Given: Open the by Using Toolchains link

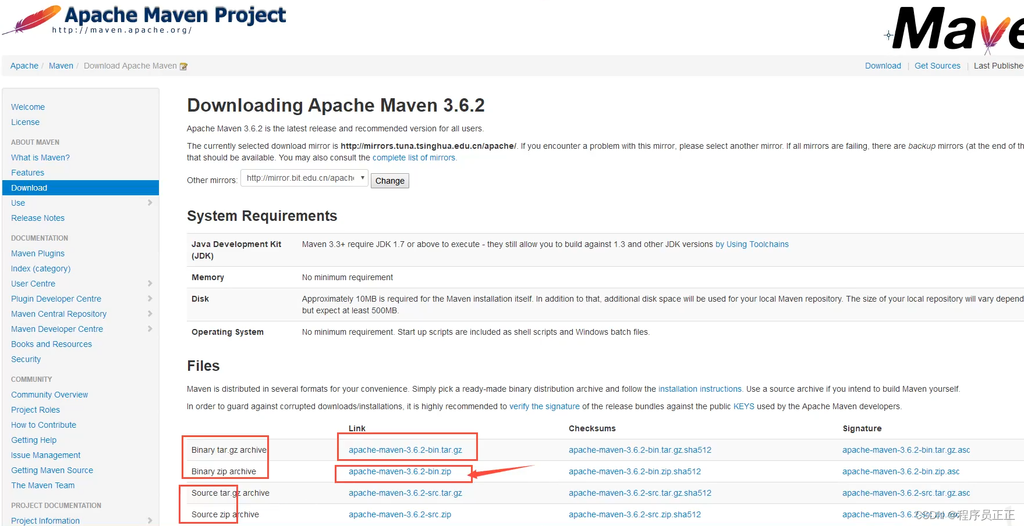Looking at the screenshot, I should point(752,244).
